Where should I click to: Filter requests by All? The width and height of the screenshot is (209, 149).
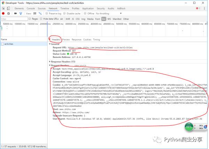tap(61, 19)
